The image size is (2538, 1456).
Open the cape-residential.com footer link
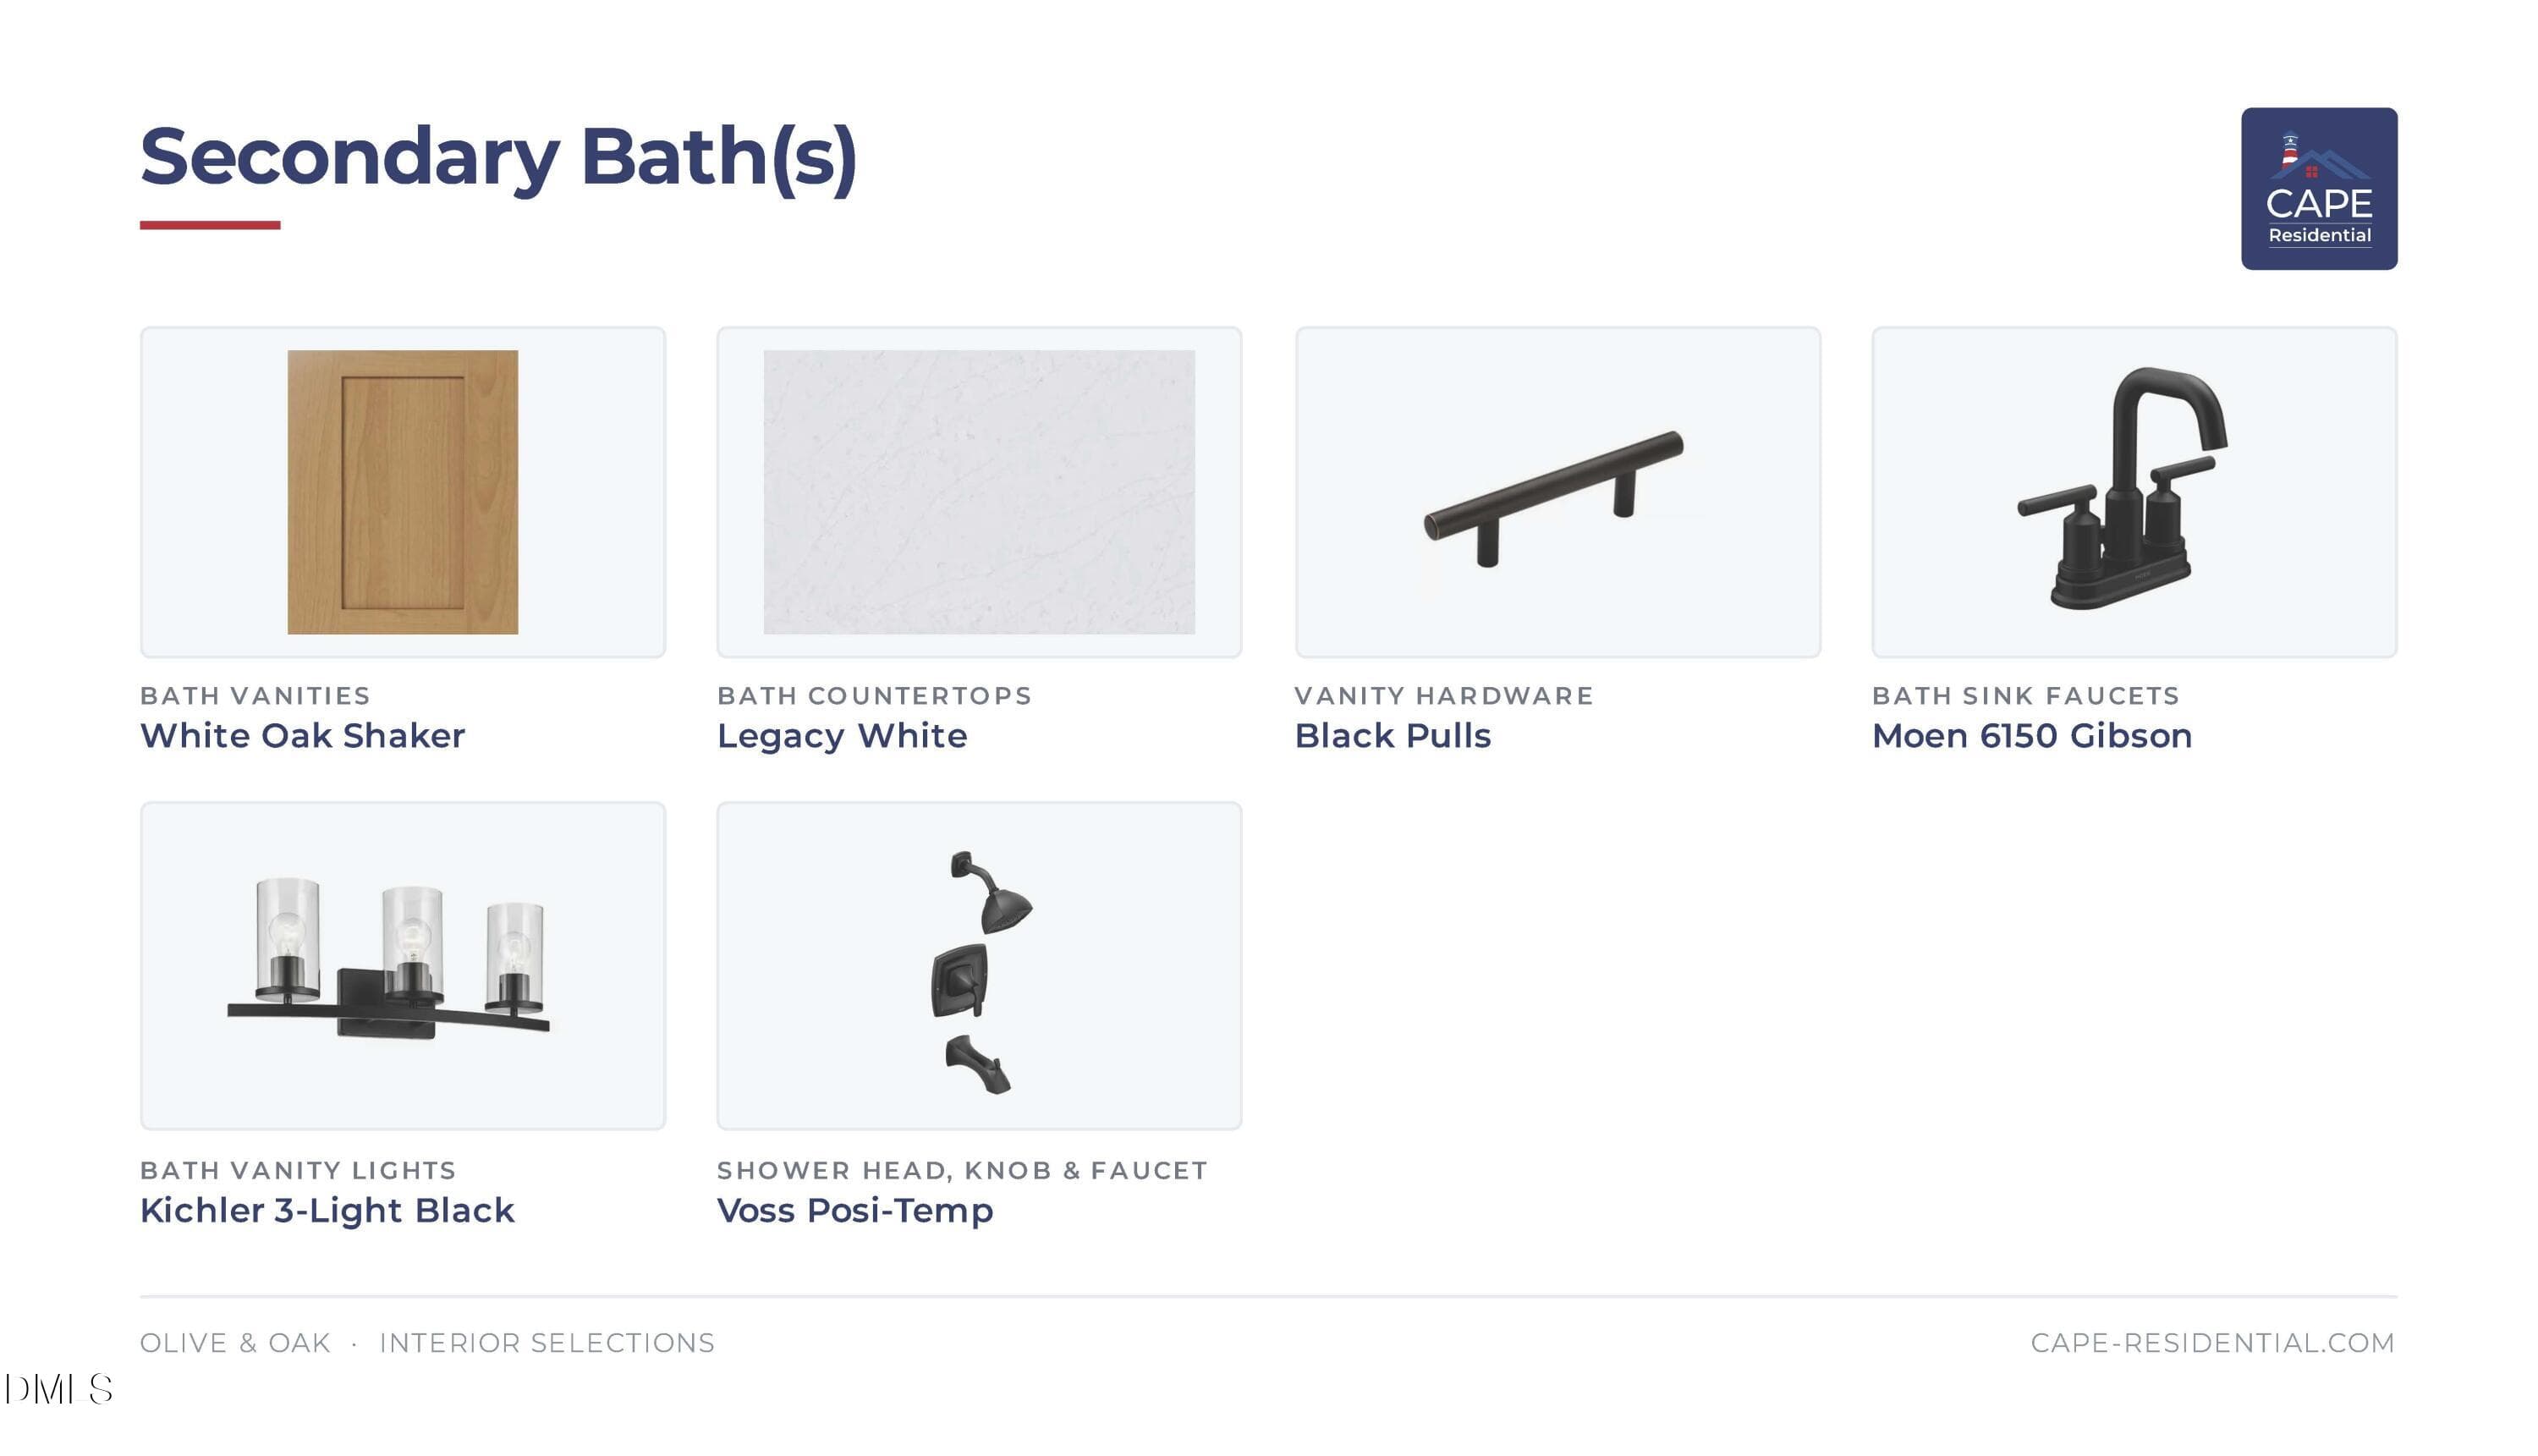2212,1342
